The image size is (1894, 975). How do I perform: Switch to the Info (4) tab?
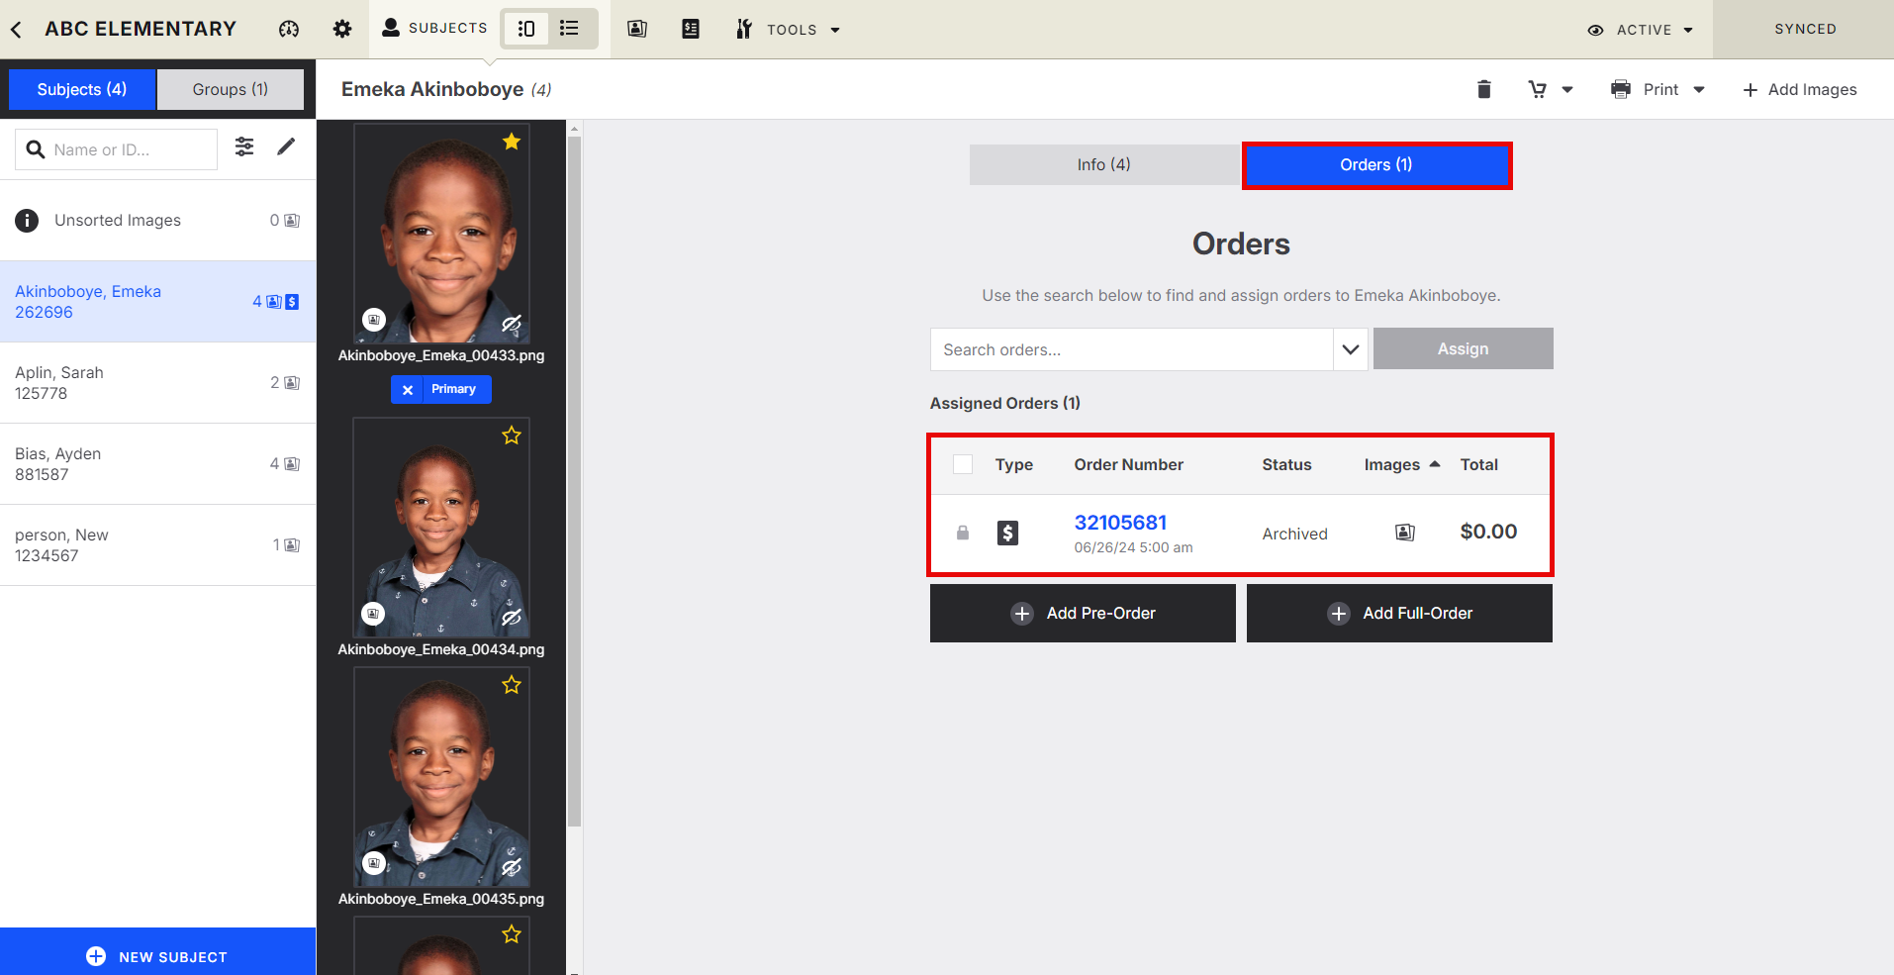coord(1104,164)
